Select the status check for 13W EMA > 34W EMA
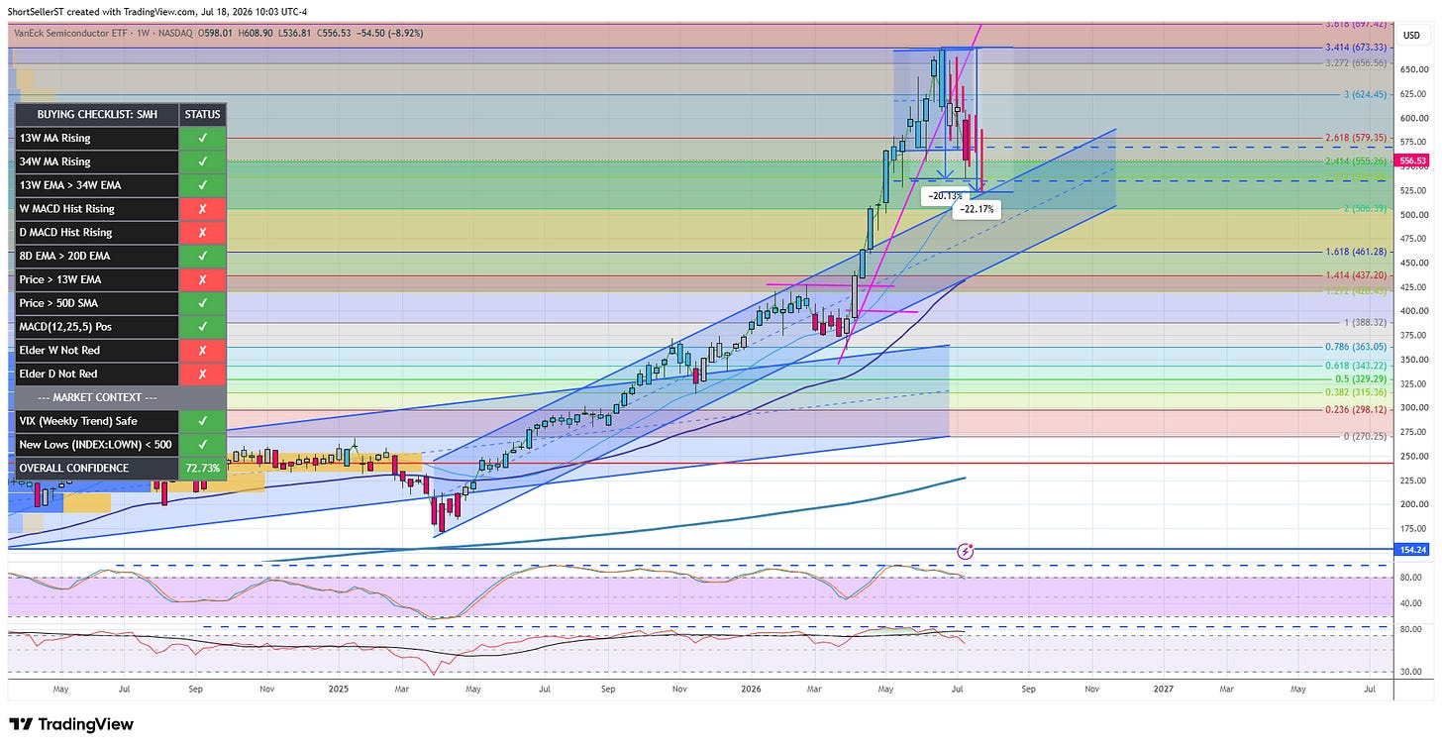The image size is (1442, 748). click(x=203, y=185)
